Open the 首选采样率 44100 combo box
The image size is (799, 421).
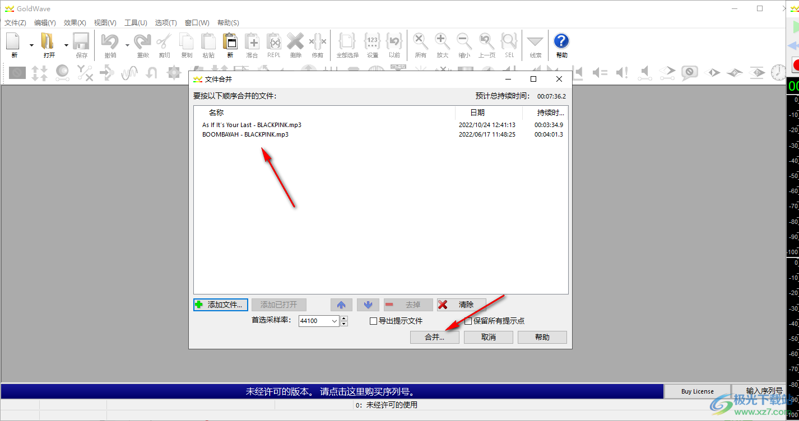pyautogui.click(x=319, y=321)
